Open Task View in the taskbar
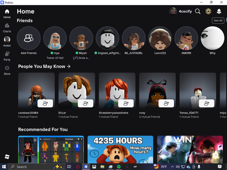This screenshot has height=170, width=227. coord(69,167)
